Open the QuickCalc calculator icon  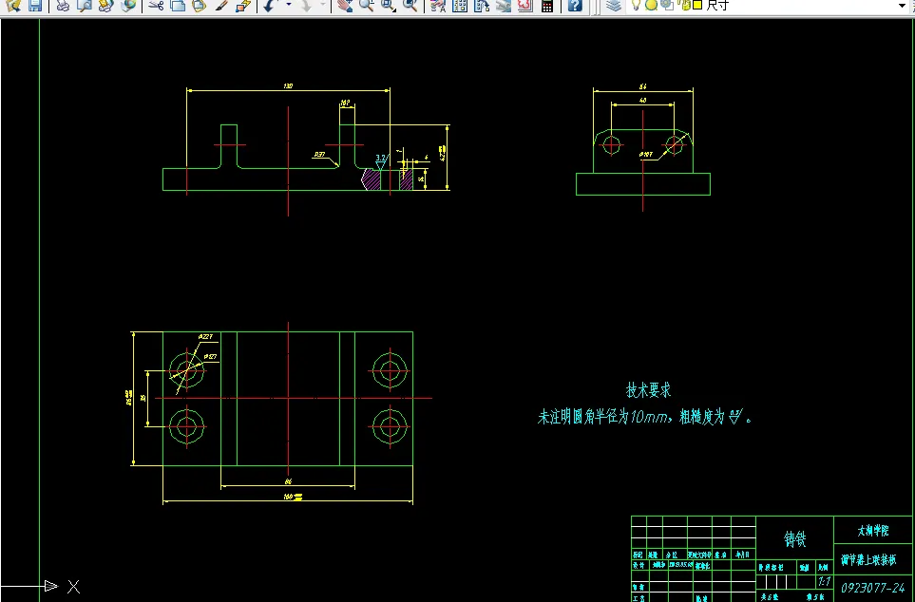(x=546, y=6)
